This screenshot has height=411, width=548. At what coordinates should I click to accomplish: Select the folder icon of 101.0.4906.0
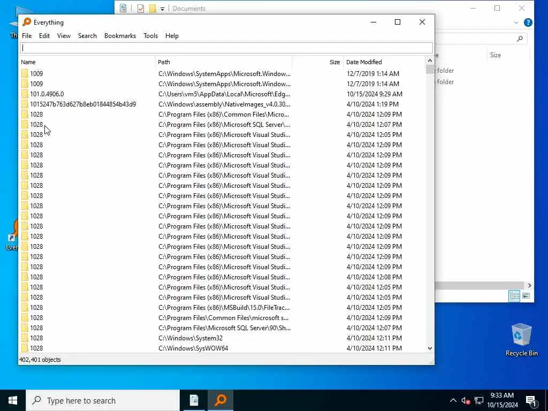pos(25,94)
